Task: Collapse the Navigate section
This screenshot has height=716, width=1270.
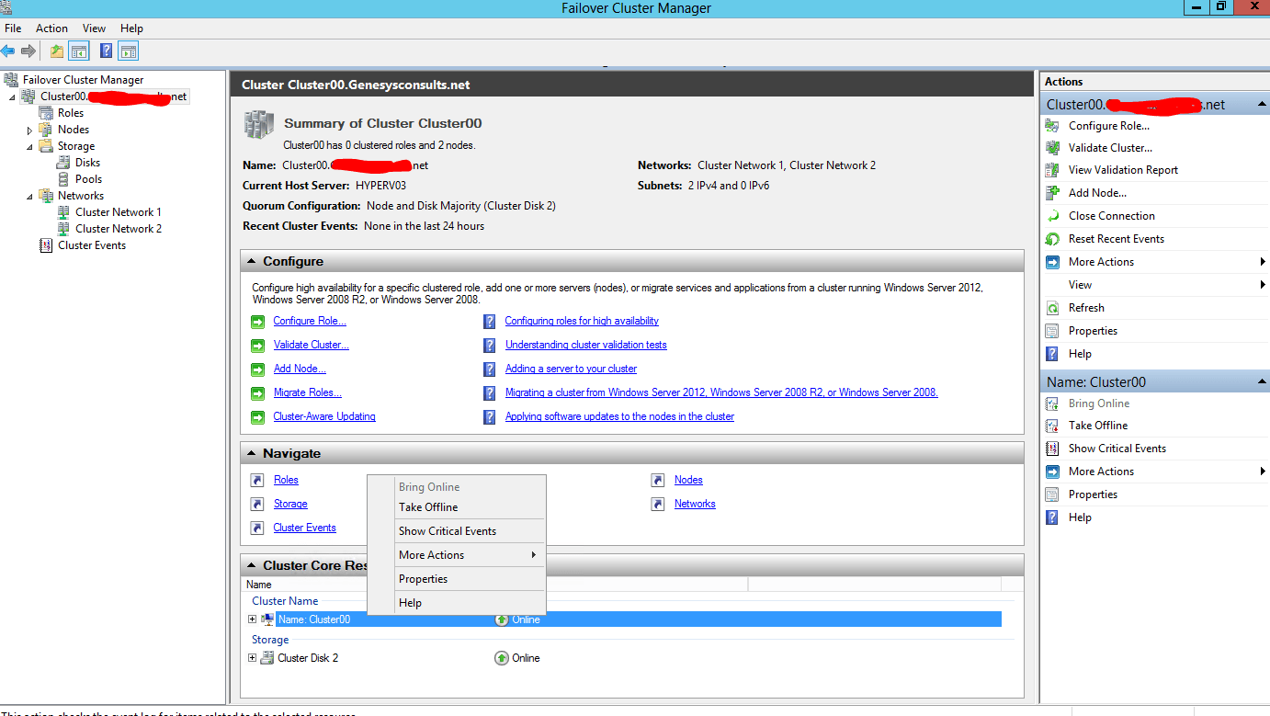Action: (x=252, y=454)
